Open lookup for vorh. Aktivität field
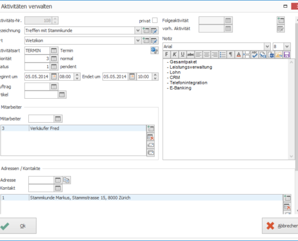 coord(228,28)
